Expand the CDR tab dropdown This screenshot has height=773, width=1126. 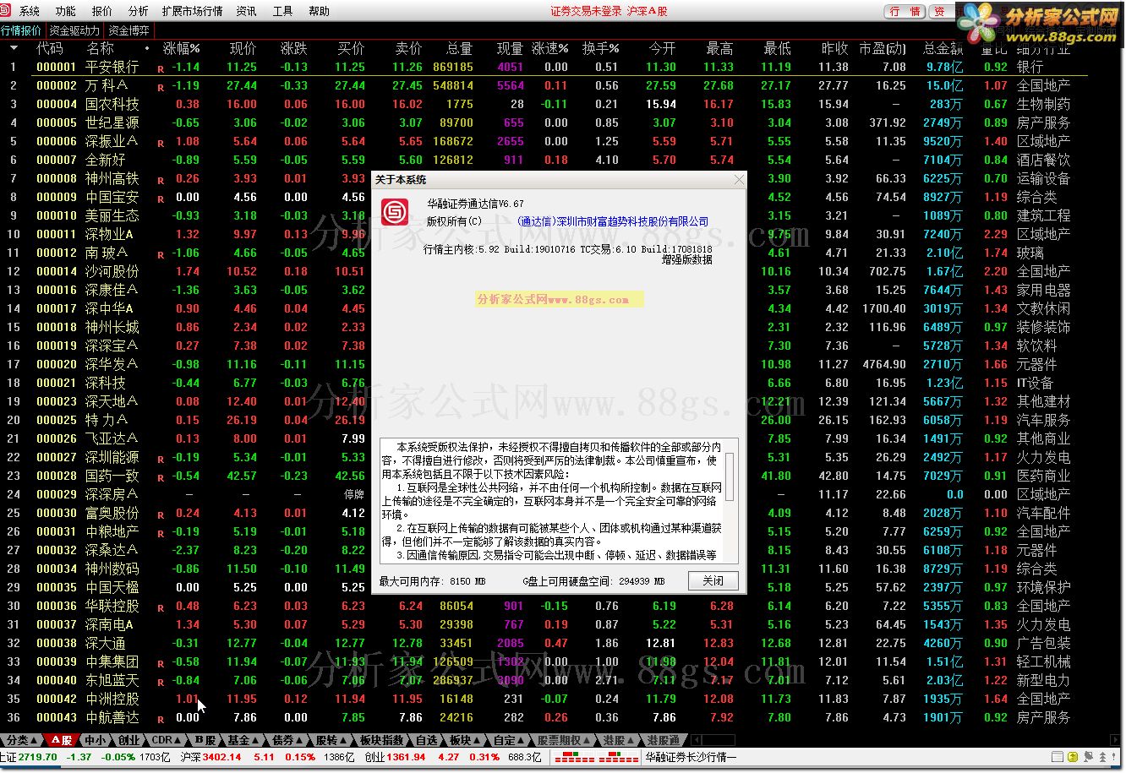[x=178, y=740]
